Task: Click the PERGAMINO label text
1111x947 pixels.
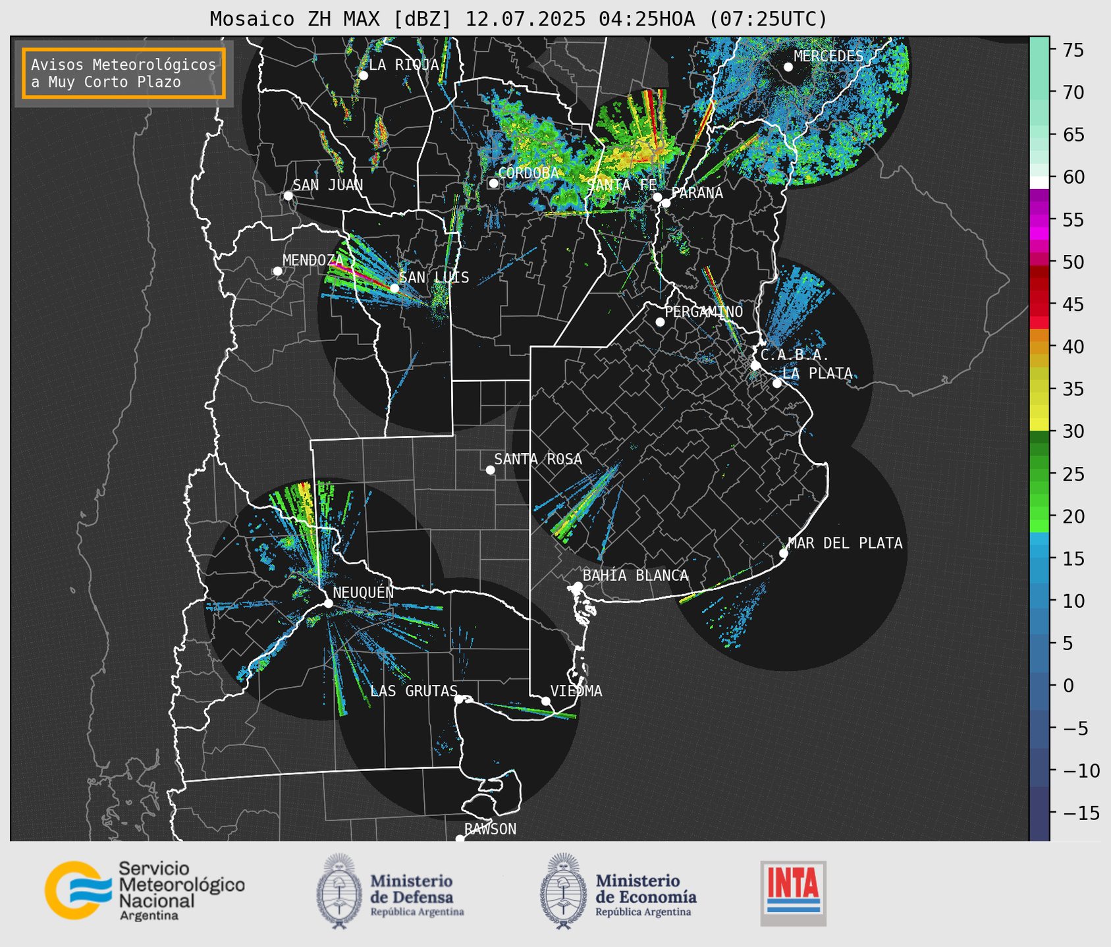Action: point(704,311)
